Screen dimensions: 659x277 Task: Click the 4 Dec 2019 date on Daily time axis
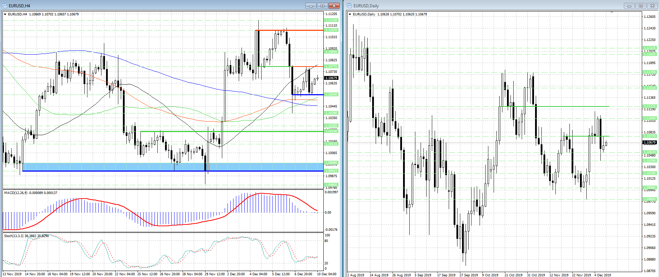[602, 275]
